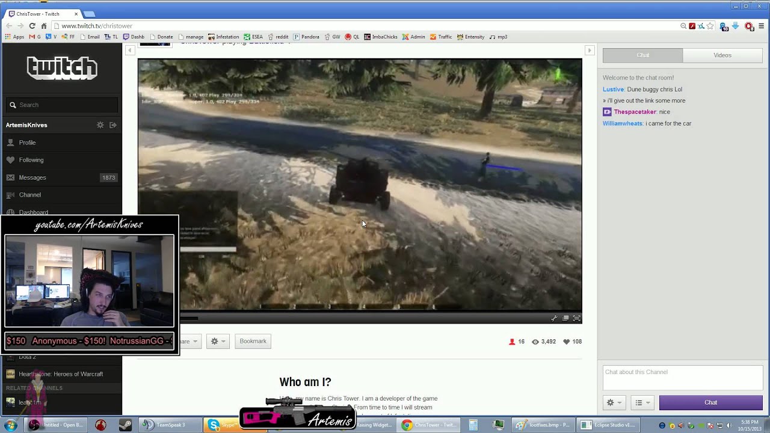Image resolution: width=770 pixels, height=433 pixels.
Task: Click the browser reload button
Action: 32,26
